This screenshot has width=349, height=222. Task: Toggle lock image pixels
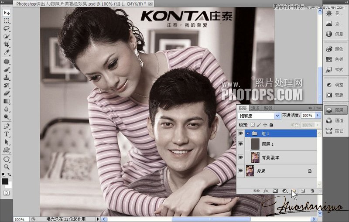pyautogui.click(x=259, y=125)
